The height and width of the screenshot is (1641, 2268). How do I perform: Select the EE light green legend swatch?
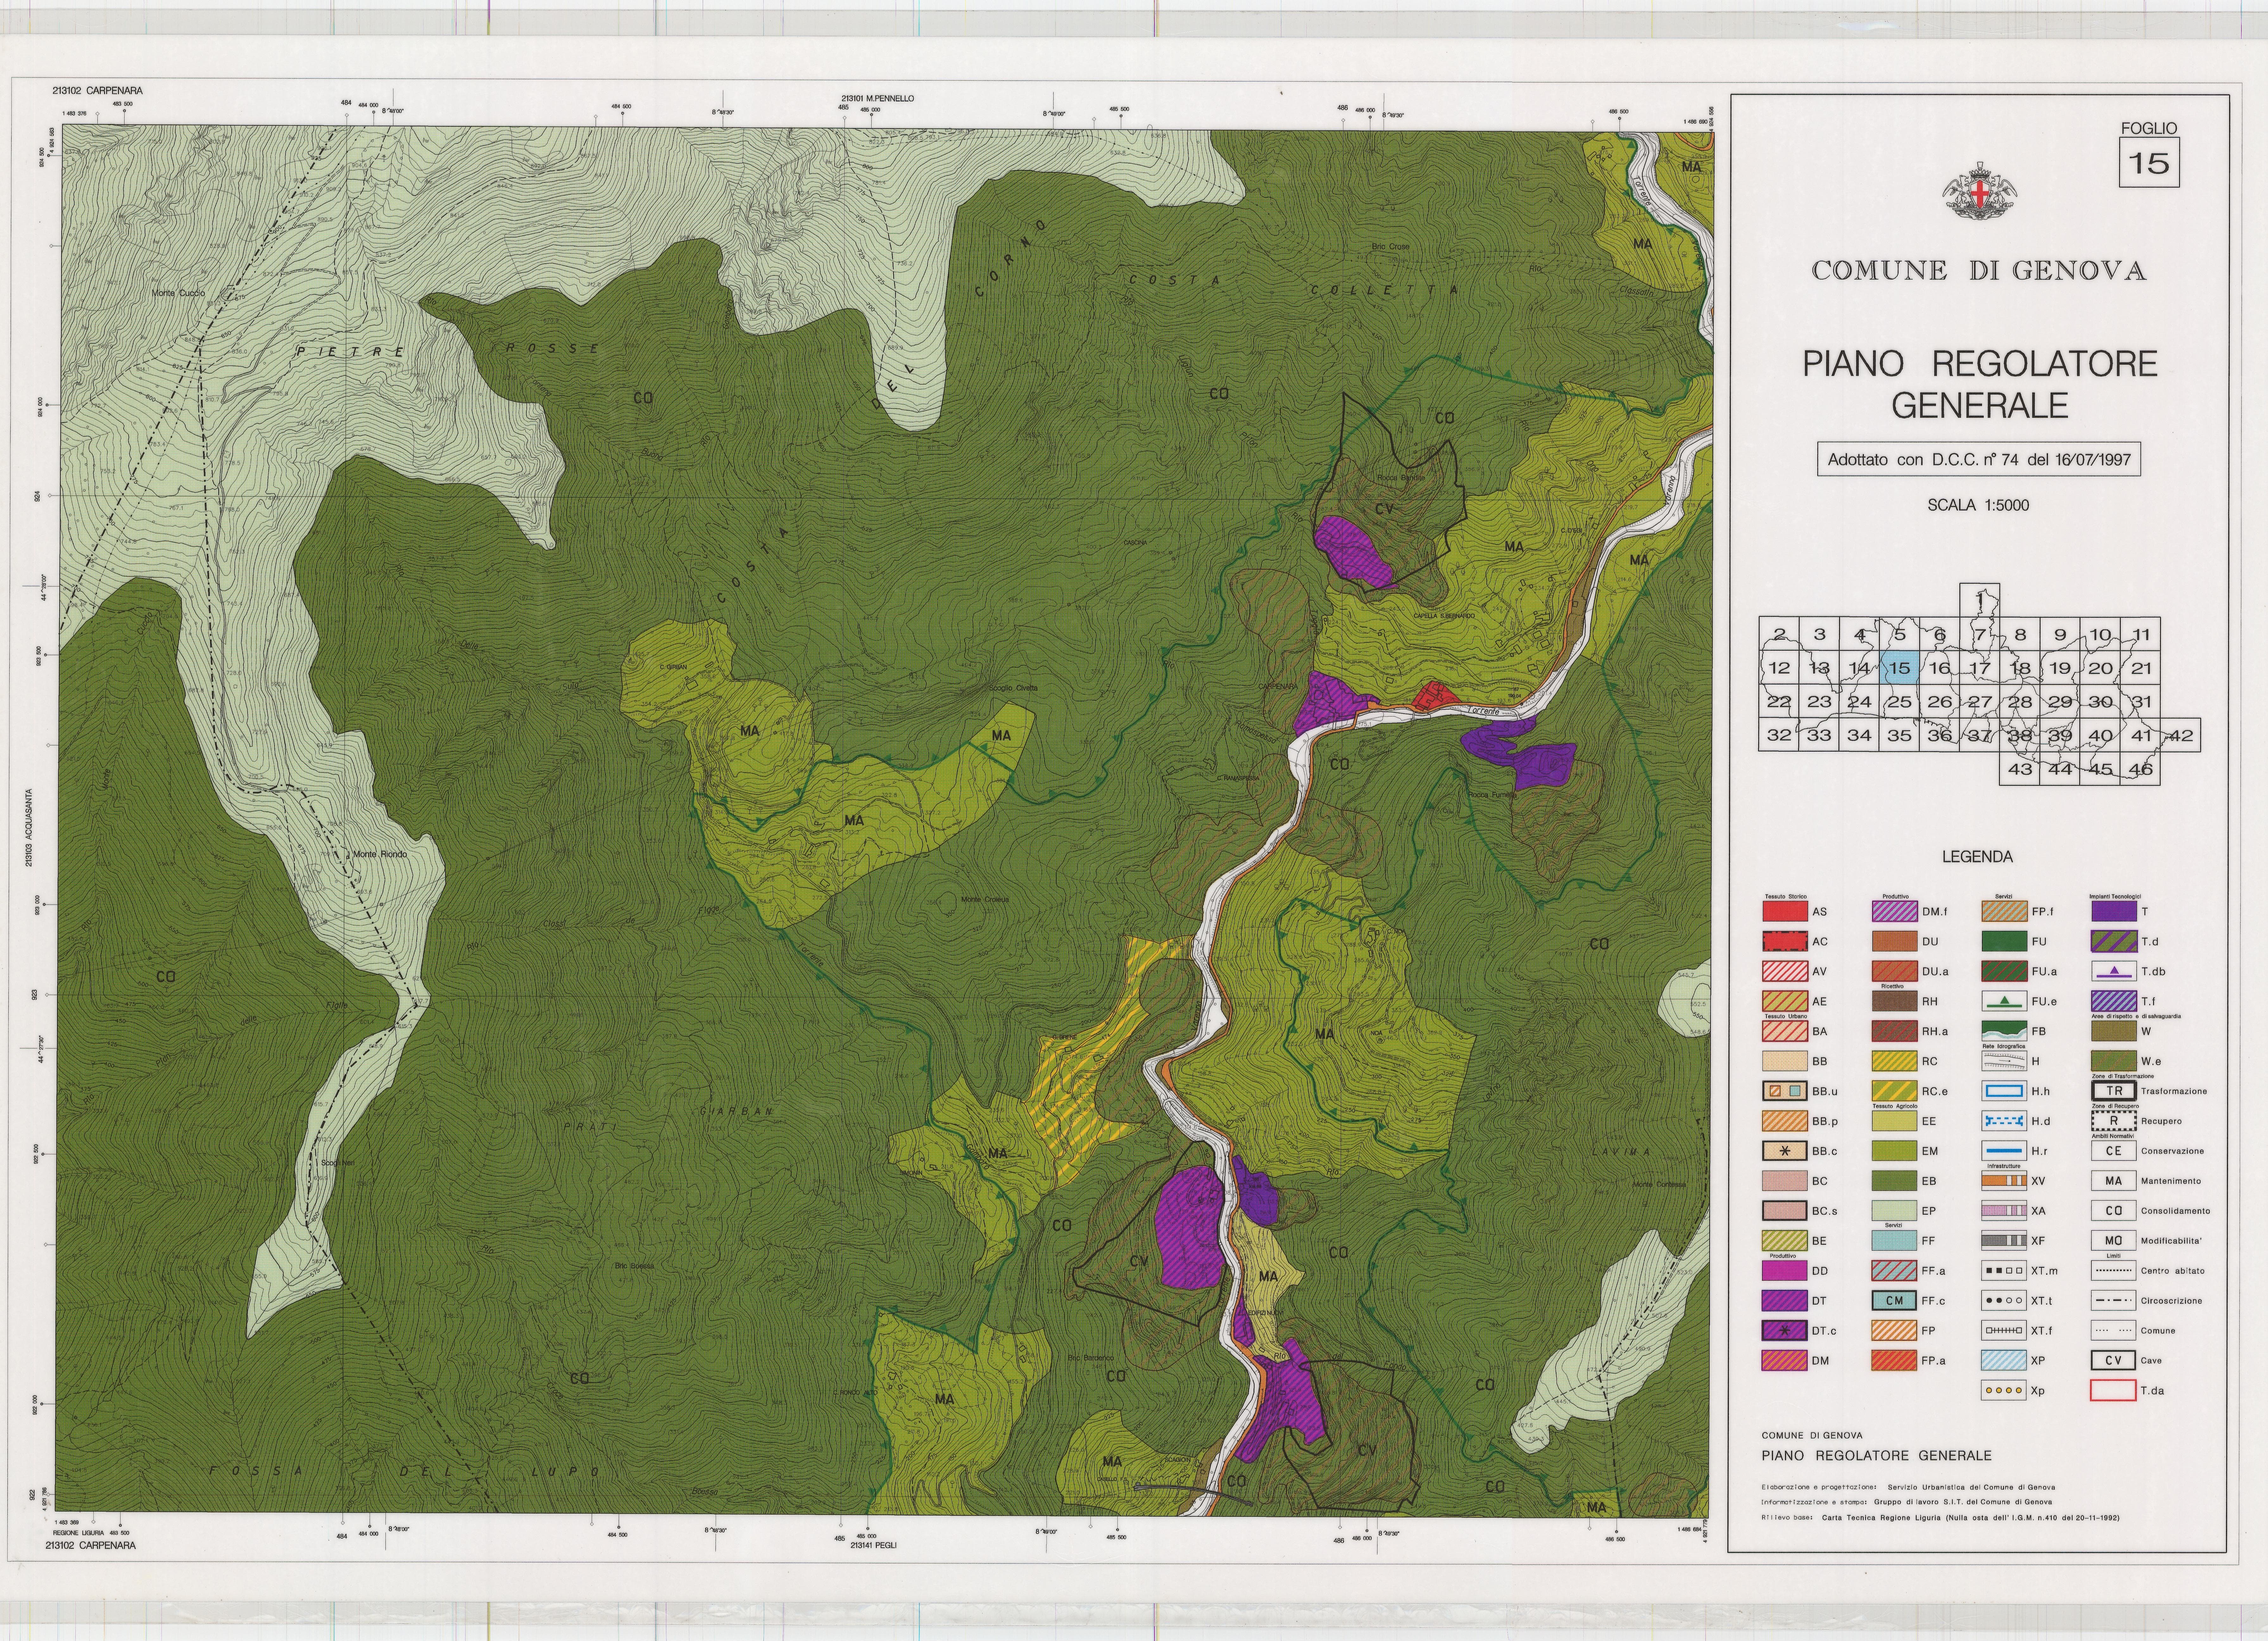click(1895, 1121)
